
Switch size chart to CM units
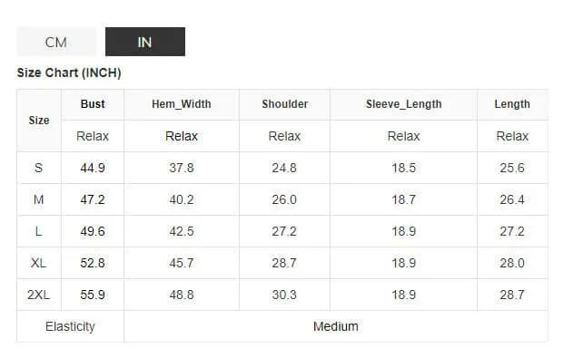coord(56,42)
